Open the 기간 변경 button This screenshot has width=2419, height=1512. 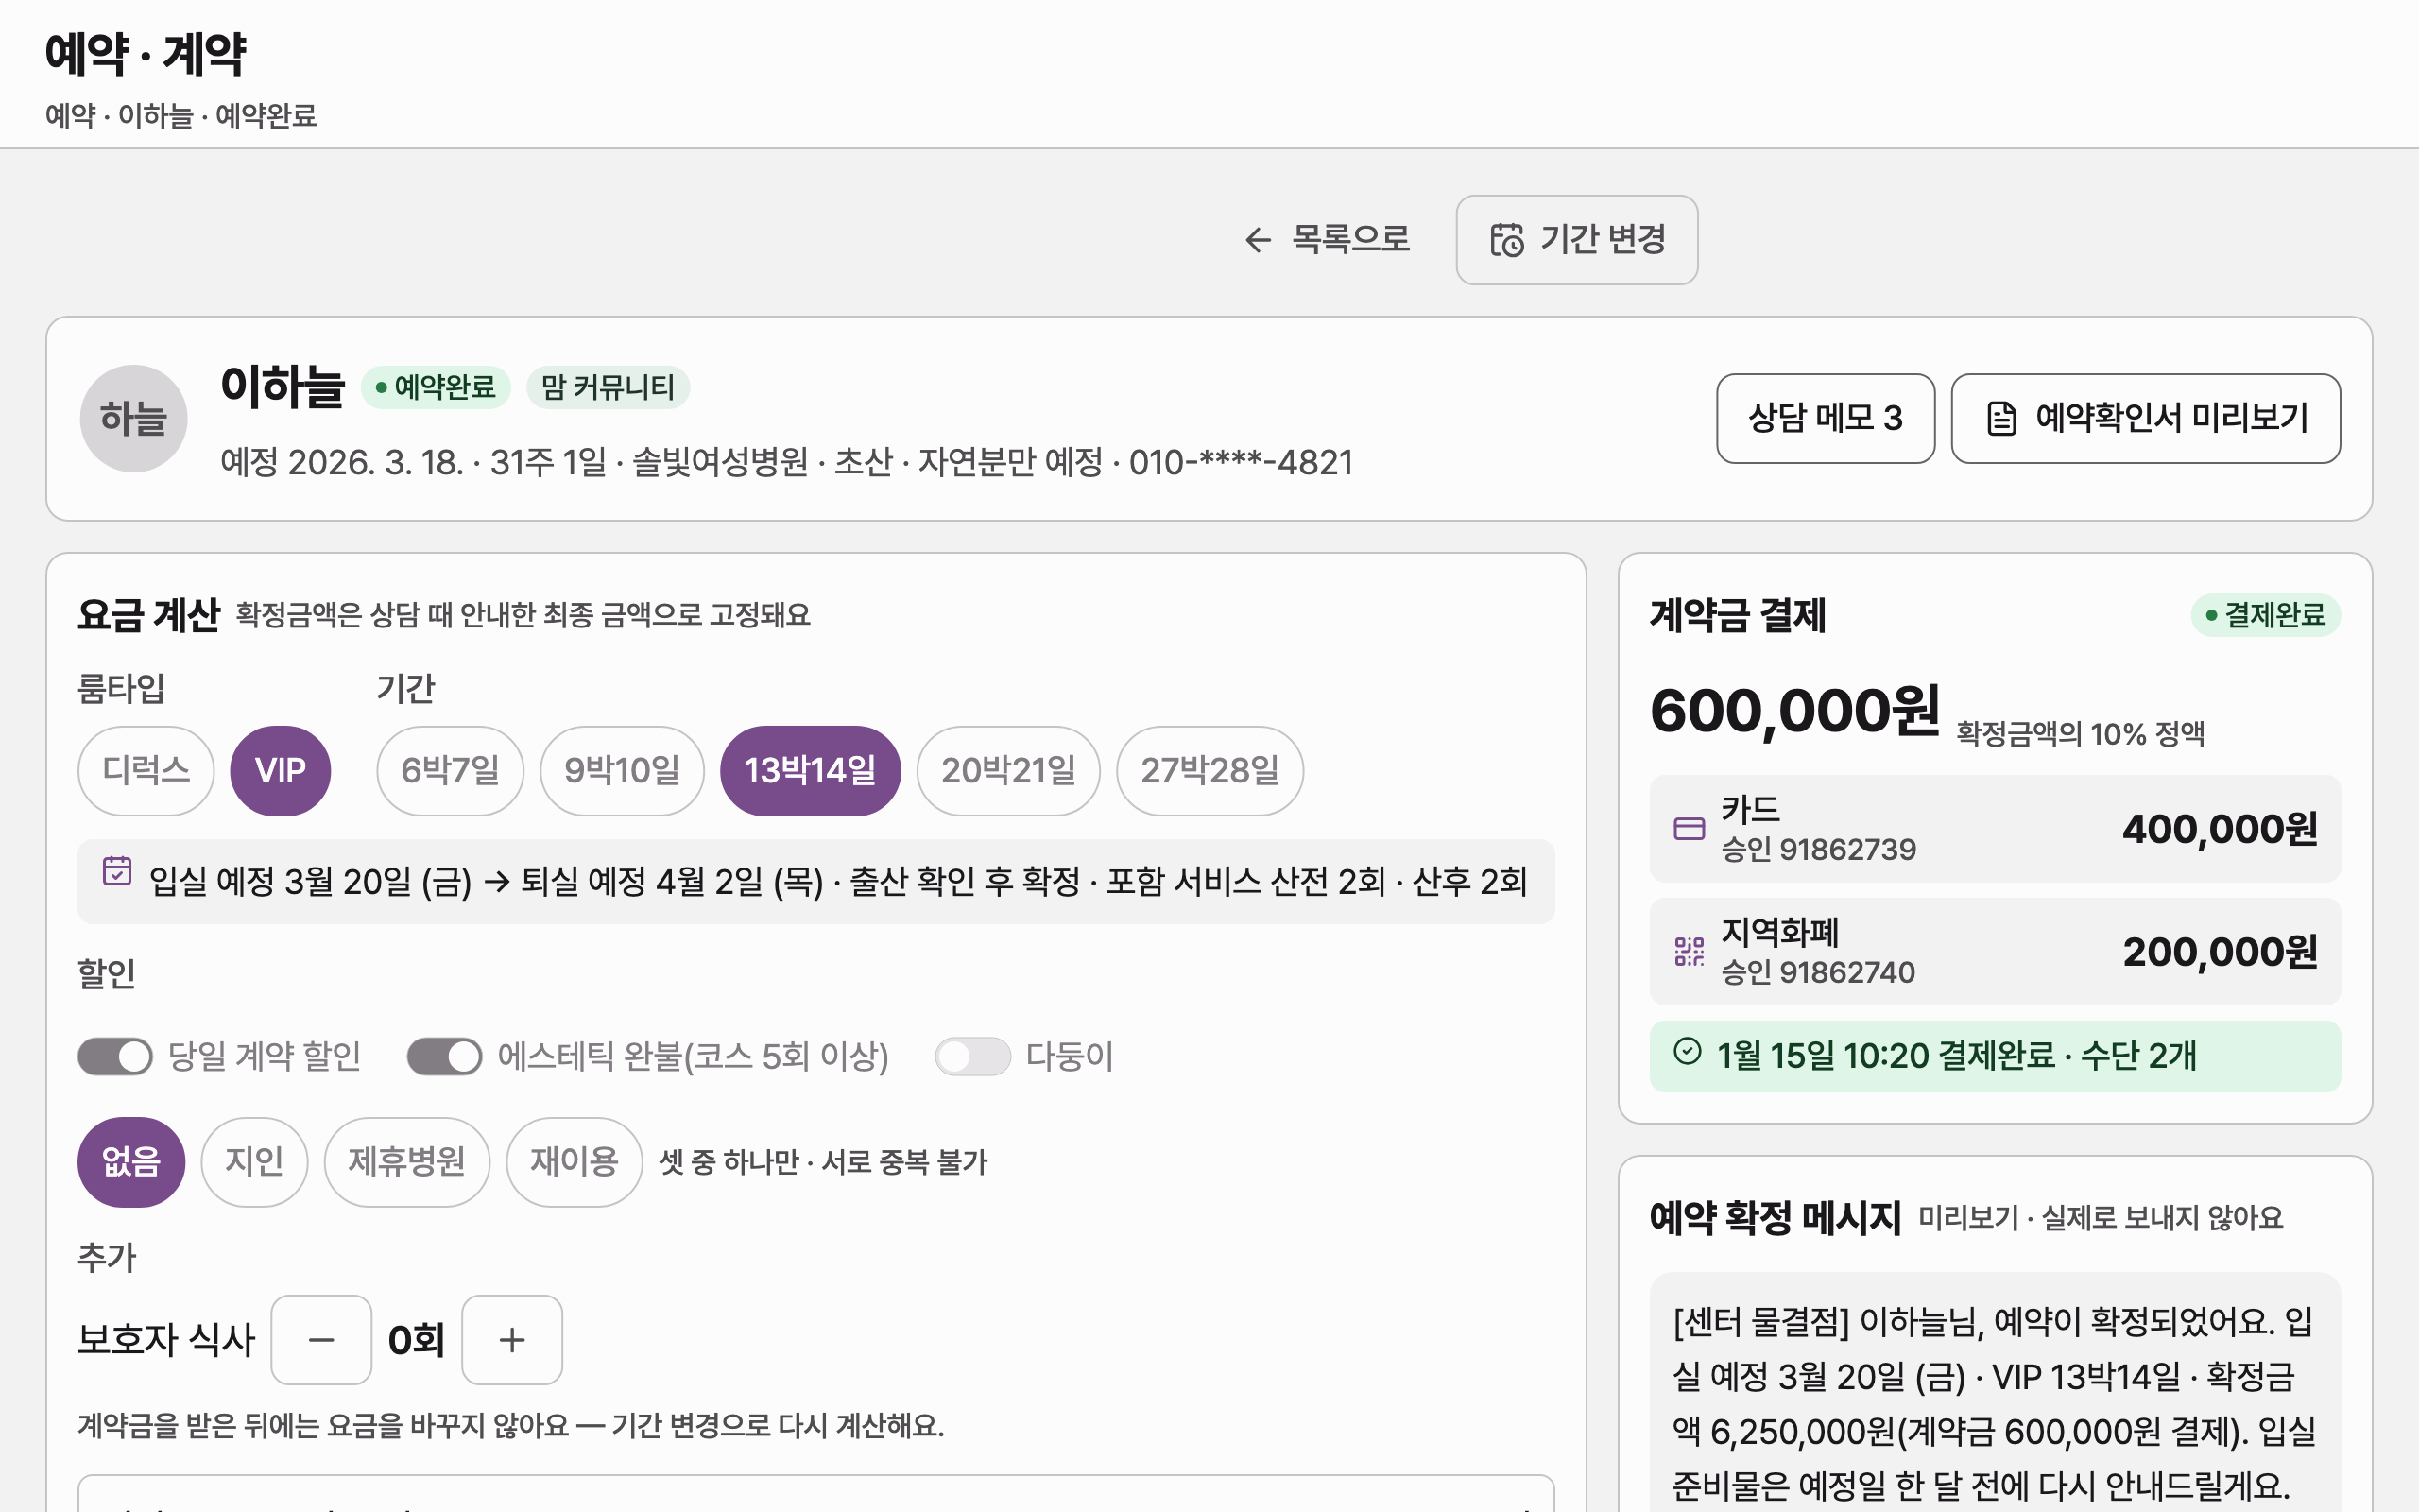(x=1576, y=240)
